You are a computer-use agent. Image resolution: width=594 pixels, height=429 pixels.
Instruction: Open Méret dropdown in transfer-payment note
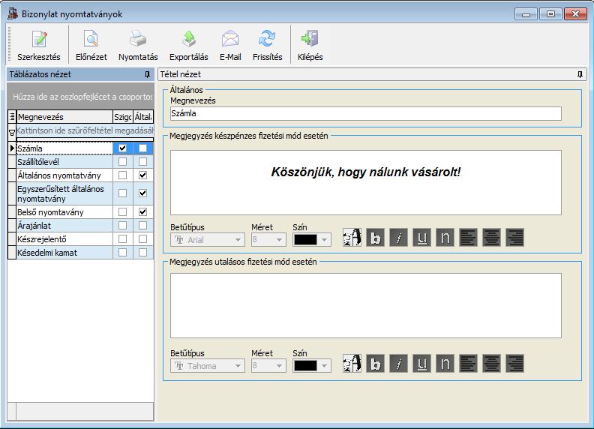coord(279,366)
